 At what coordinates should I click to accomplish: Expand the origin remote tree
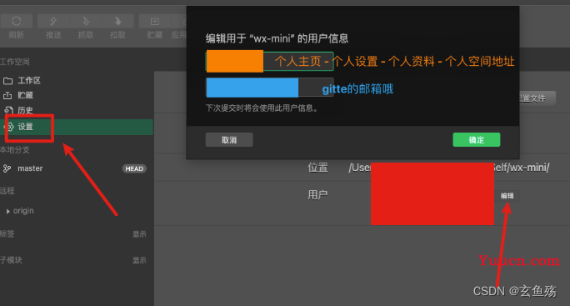(x=8, y=211)
